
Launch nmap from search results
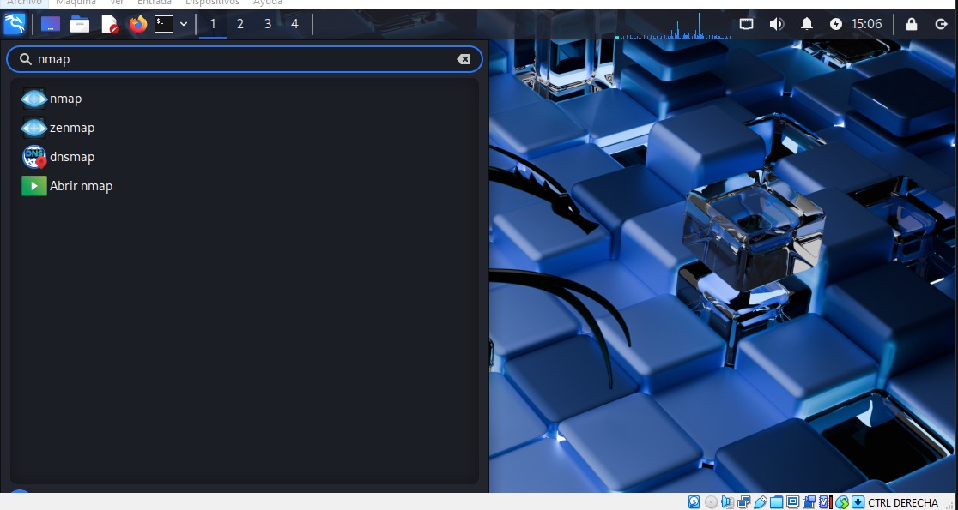coord(65,99)
